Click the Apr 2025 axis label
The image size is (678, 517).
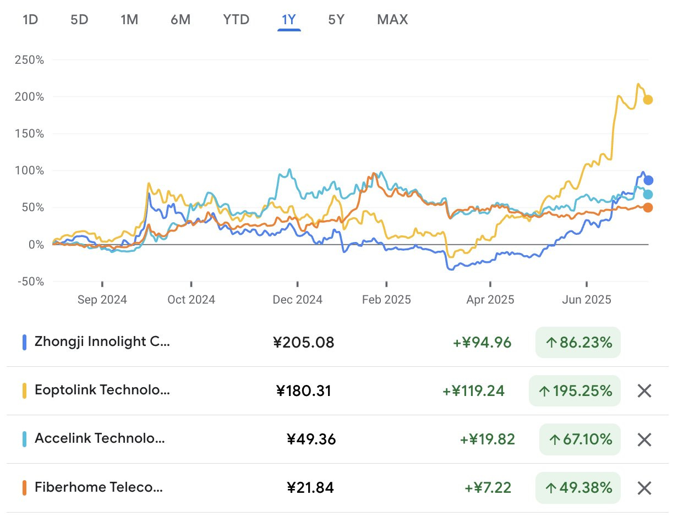point(490,300)
